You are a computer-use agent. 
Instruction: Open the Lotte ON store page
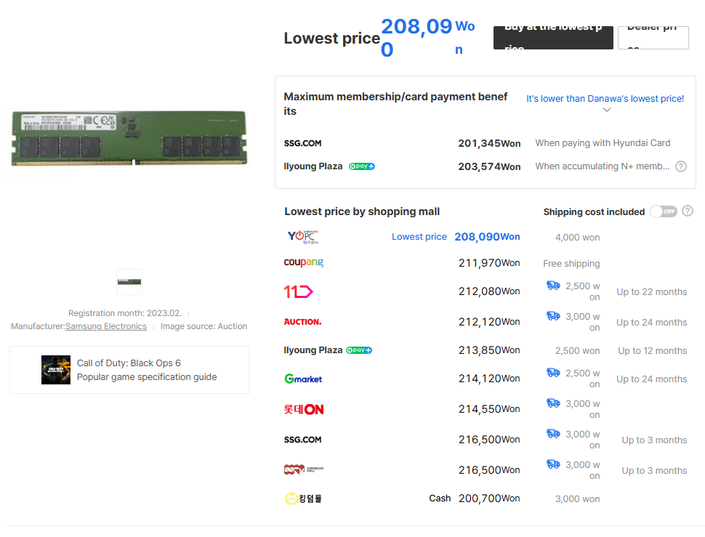pyautogui.click(x=303, y=408)
